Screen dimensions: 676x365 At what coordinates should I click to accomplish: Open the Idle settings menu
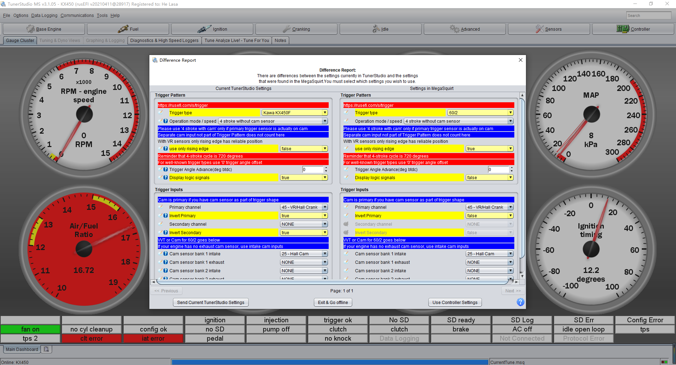[x=380, y=29]
